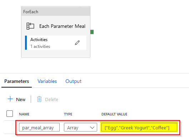Screen dimensions: 189x139
Task: Edit activities using the pencil icon
Action: (x=77, y=43)
